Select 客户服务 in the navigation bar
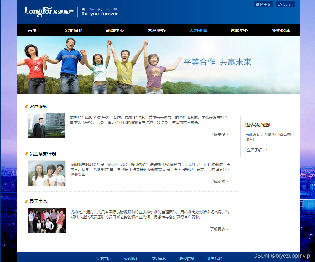Viewport: 315px width, 262px height. (x=156, y=30)
